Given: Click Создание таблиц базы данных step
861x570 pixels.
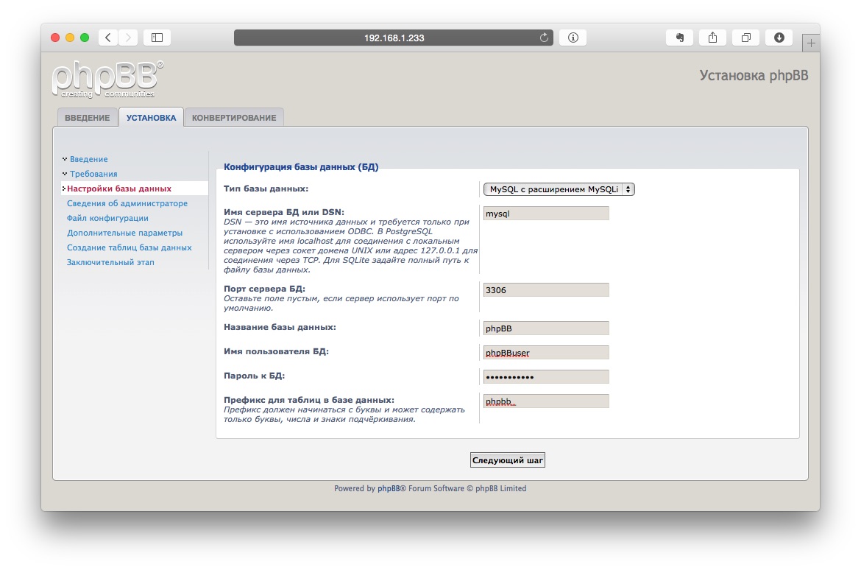Looking at the screenshot, I should tap(129, 248).
